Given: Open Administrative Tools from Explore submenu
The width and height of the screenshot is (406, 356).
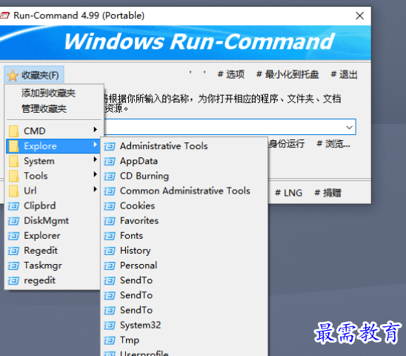Looking at the screenshot, I should coord(184,146).
